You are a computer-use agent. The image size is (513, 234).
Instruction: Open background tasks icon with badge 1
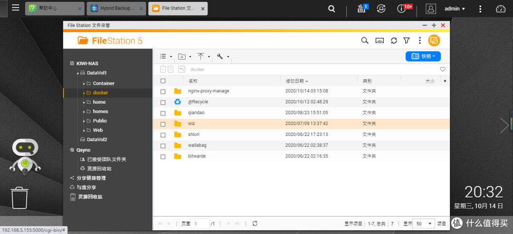point(362,9)
